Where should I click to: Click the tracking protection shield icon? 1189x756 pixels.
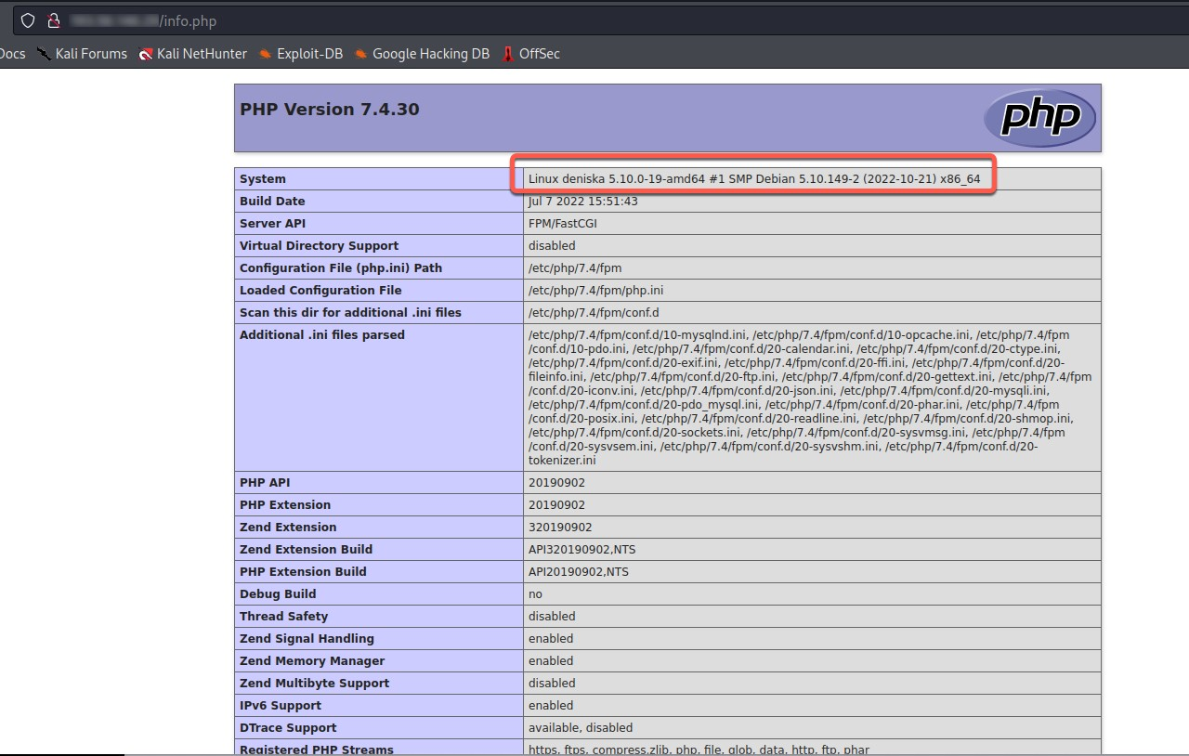click(28, 20)
